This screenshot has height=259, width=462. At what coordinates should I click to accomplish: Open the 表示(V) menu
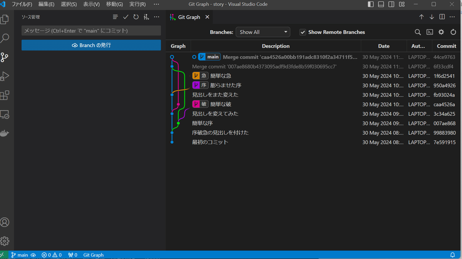pyautogui.click(x=92, y=4)
